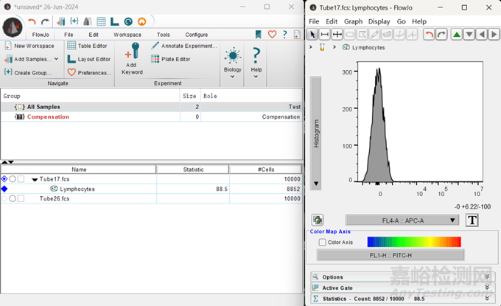501x306 pixels.
Task: Switch to the Workspace ribbon tab
Action: click(x=127, y=35)
